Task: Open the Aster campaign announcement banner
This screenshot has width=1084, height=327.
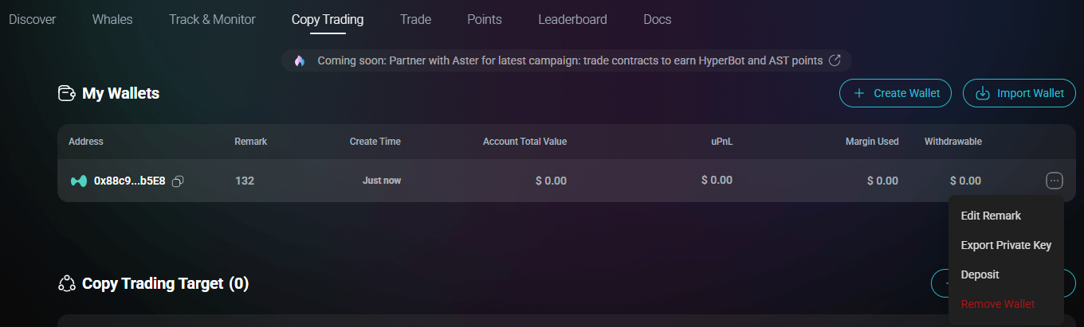Action: (570, 60)
